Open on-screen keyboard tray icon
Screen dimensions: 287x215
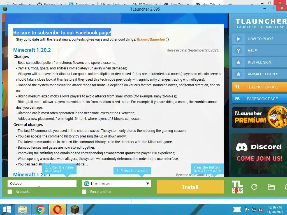pyautogui.click(x=237, y=209)
